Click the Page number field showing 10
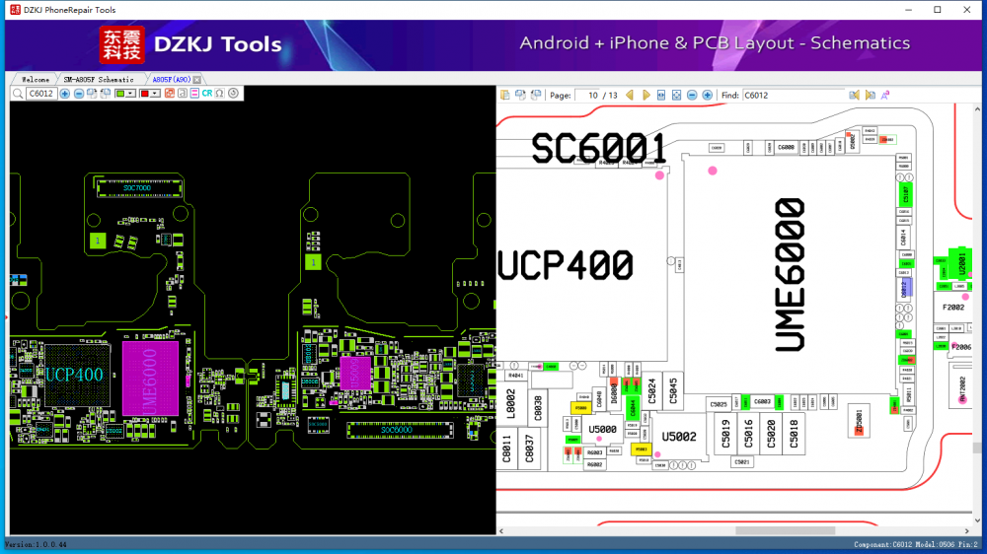The width and height of the screenshot is (987, 554). [x=589, y=95]
